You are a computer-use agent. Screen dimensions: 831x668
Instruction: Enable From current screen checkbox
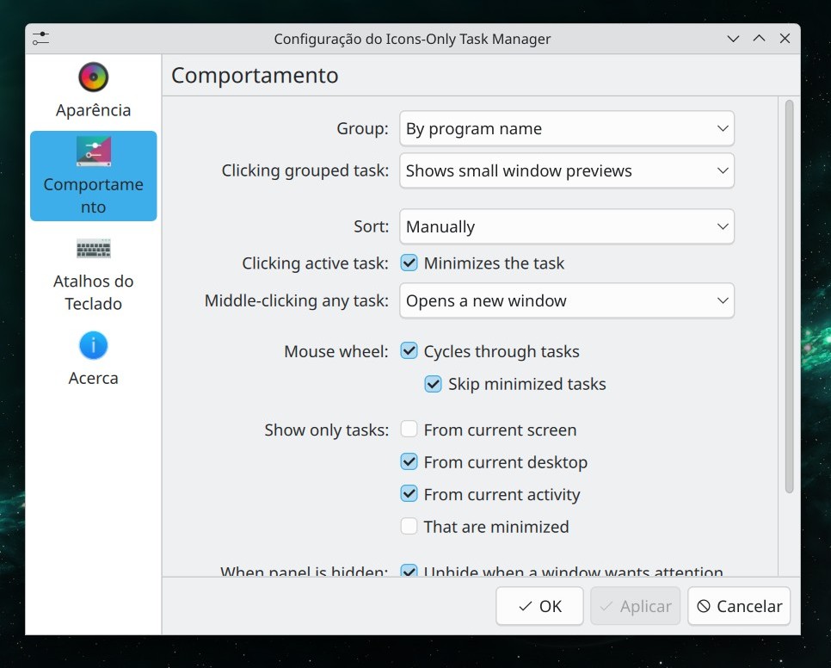click(409, 430)
